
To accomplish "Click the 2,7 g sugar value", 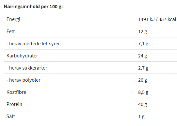I will [x=143, y=68].
